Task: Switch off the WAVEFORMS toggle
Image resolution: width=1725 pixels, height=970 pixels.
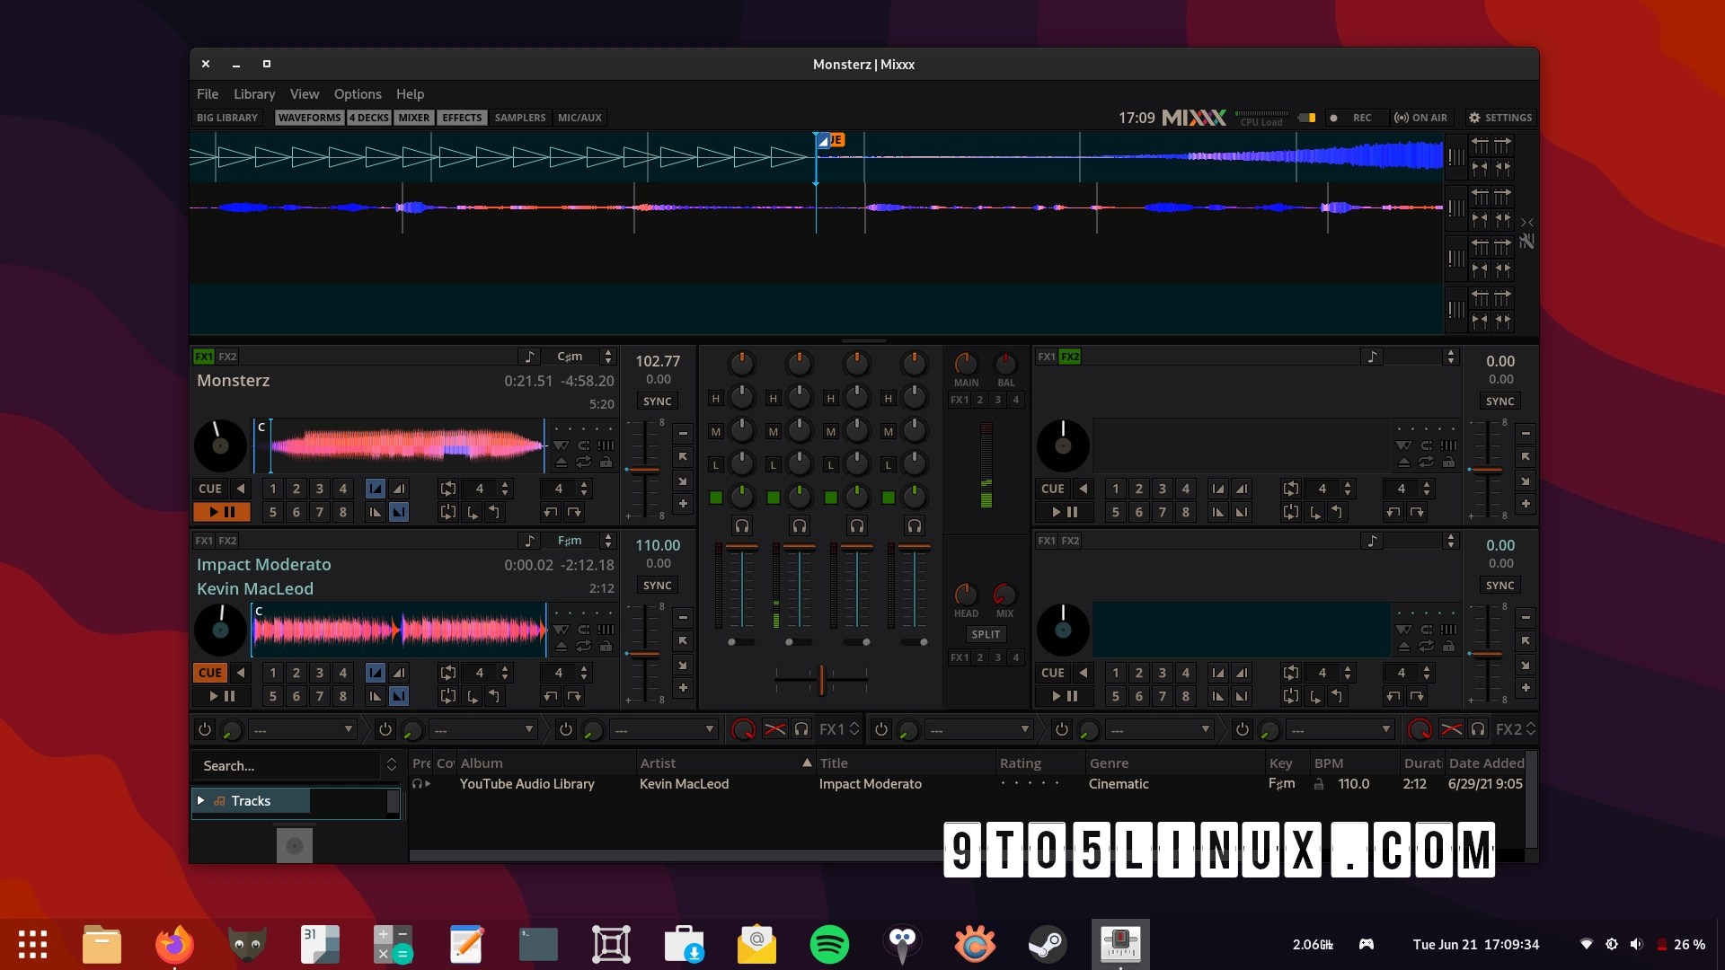Action: pyautogui.click(x=309, y=118)
